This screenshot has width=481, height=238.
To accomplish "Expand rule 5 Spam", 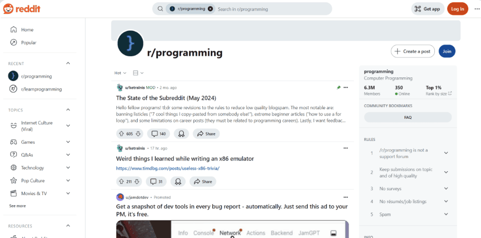I will (x=446, y=214).
